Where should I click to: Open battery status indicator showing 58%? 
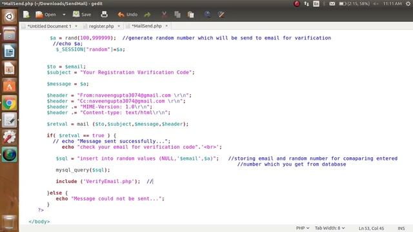click(354, 4)
